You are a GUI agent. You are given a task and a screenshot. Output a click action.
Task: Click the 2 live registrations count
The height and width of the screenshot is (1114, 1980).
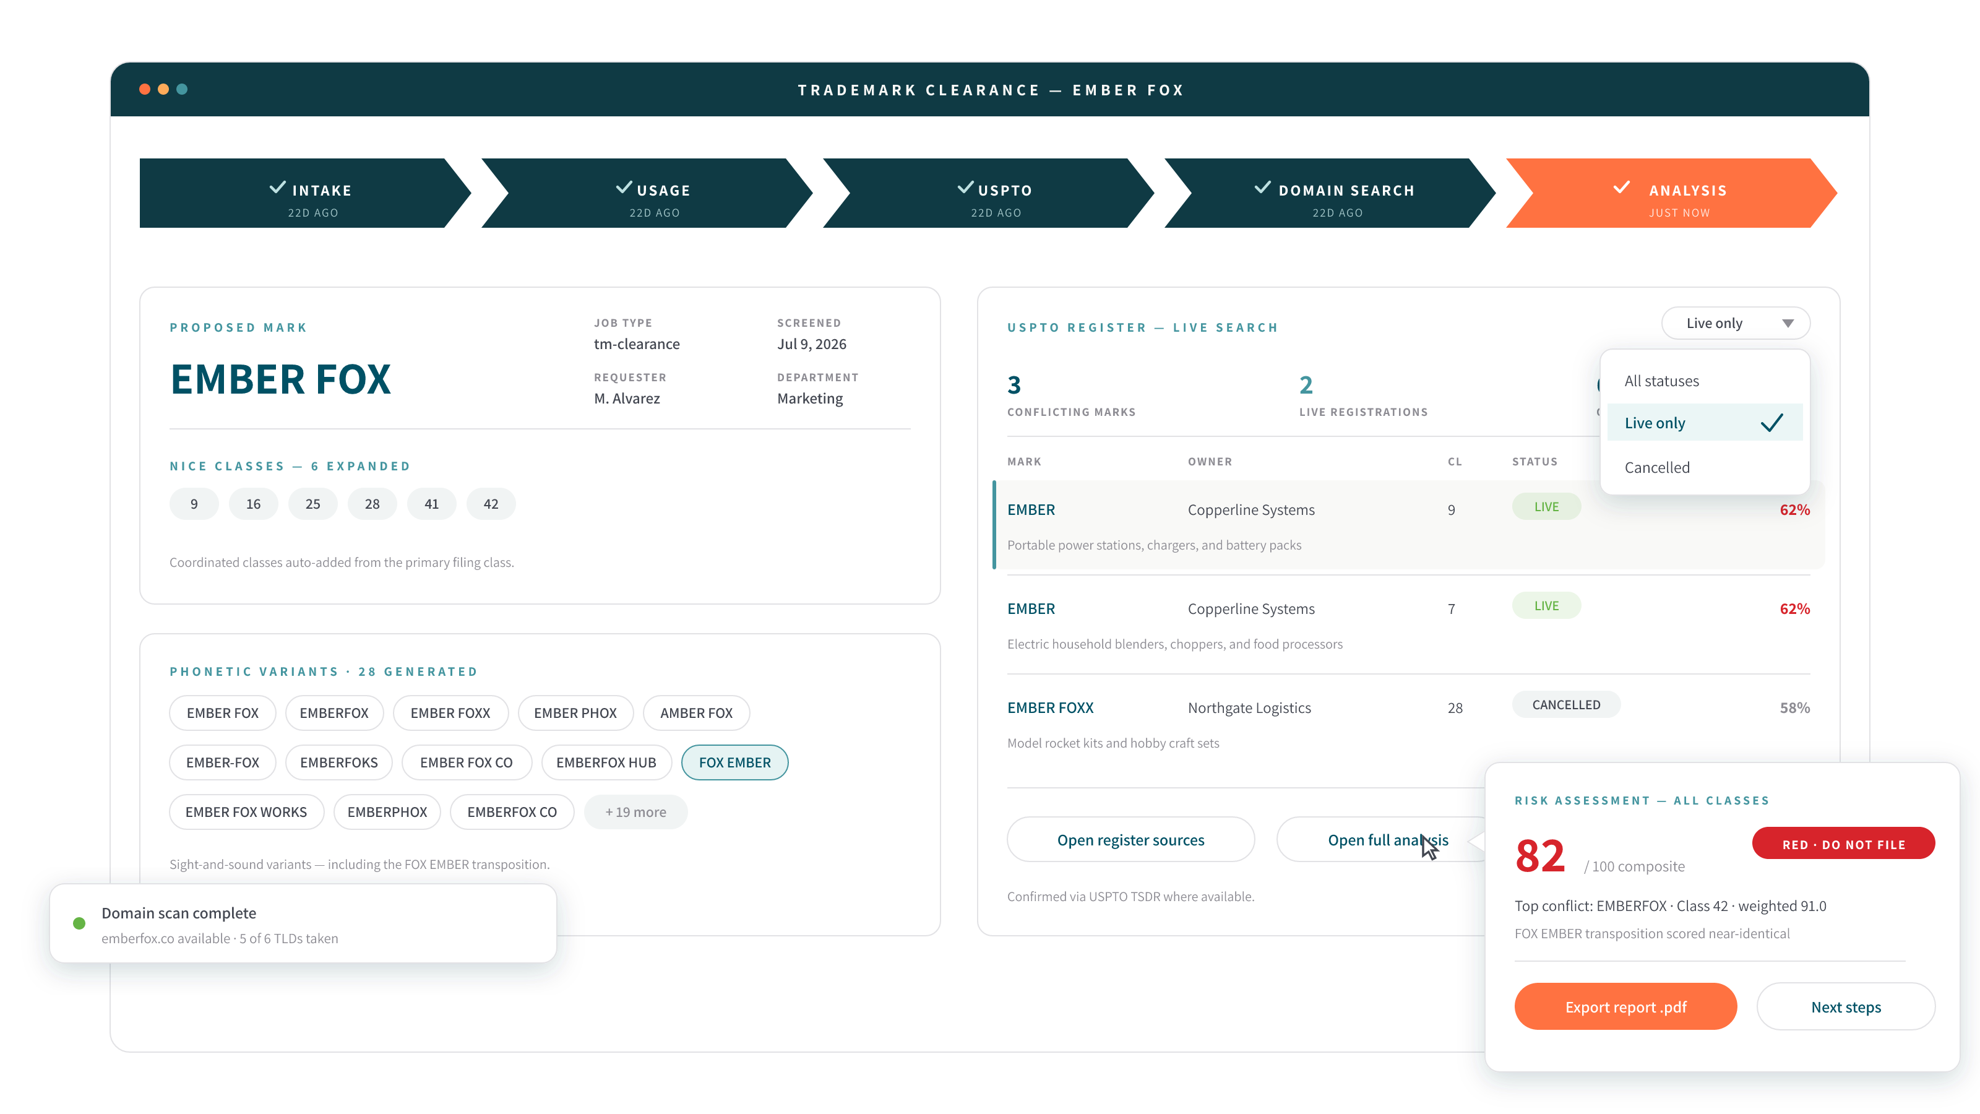point(1306,384)
